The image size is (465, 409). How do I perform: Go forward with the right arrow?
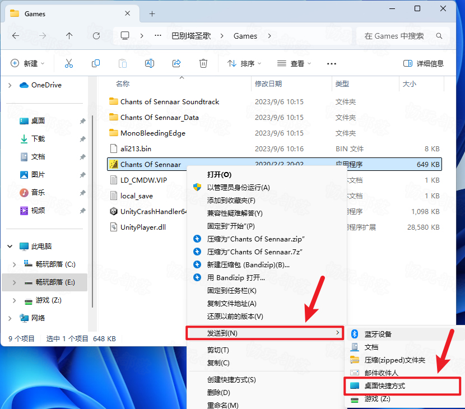(x=43, y=36)
